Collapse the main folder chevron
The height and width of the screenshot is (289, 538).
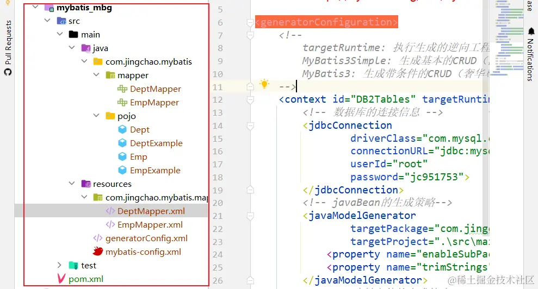pyautogui.click(x=60, y=34)
